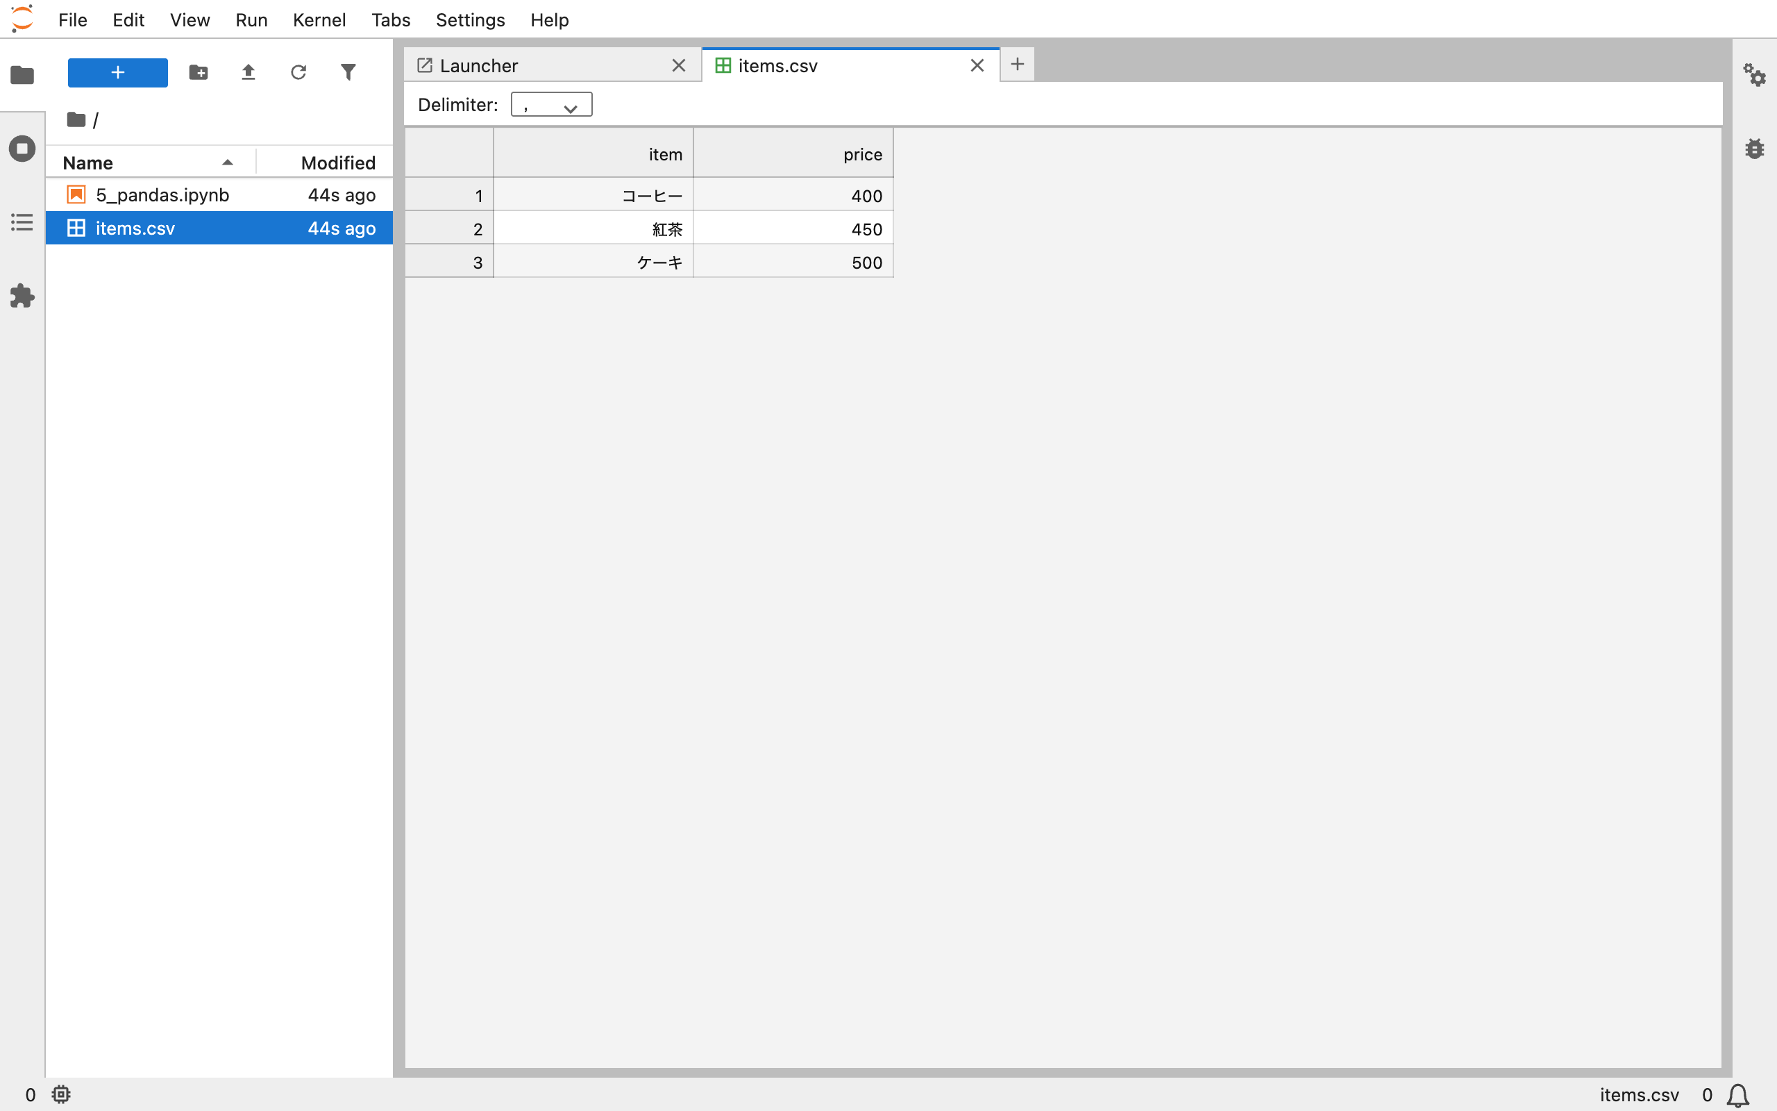This screenshot has width=1777, height=1111.
Task: Select the cell containing ケーキ
Action: [x=593, y=262]
